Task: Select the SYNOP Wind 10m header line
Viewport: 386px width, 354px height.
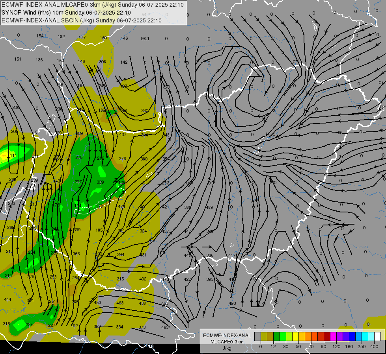Action: [x=66, y=13]
